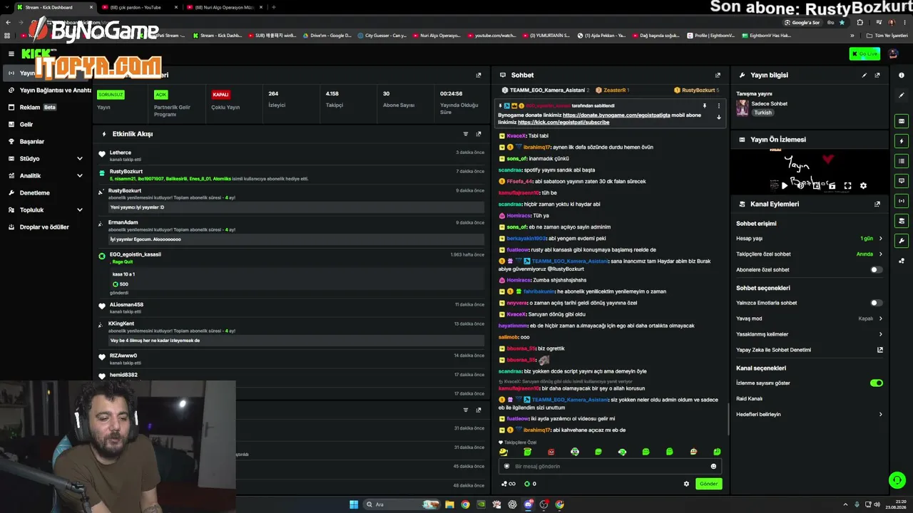Open Başarılar in the sidebar
This screenshot has height=513, width=913.
[x=32, y=142]
